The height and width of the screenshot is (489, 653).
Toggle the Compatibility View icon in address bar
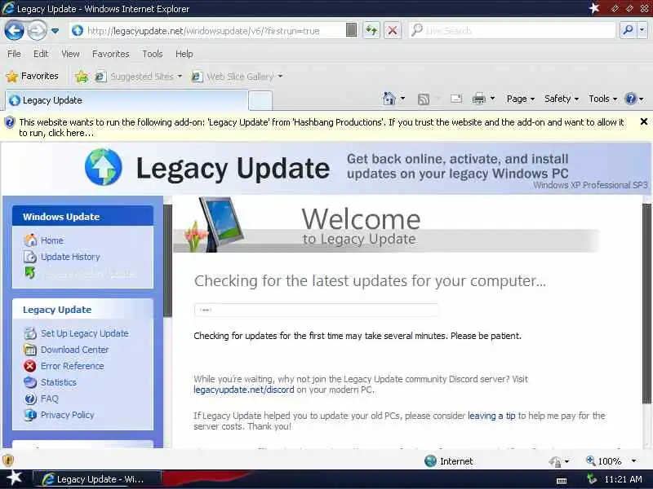click(x=352, y=30)
